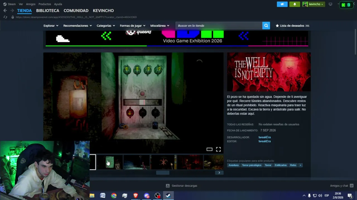Image resolution: width=357 pixels, height=200 pixels.
Task: Open the Amigos menu
Action: coord(31,4)
